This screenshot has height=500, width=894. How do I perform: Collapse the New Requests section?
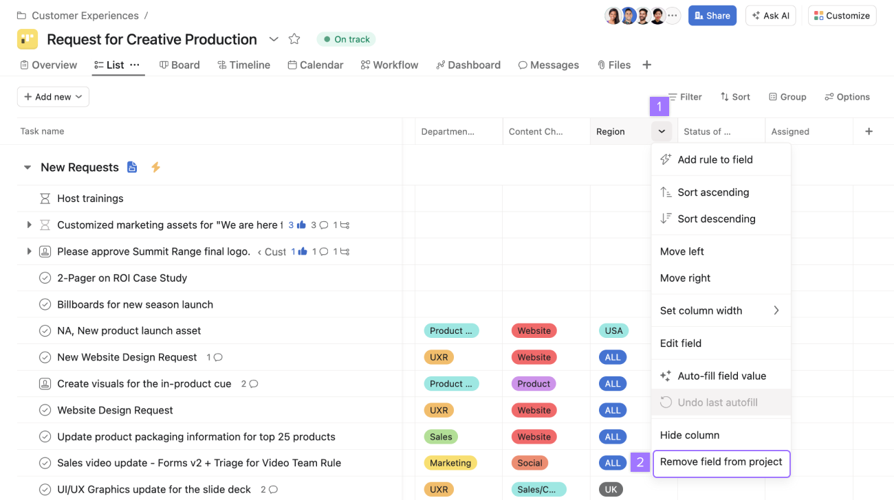click(x=28, y=168)
